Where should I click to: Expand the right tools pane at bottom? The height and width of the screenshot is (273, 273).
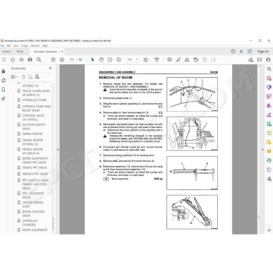click(269, 230)
